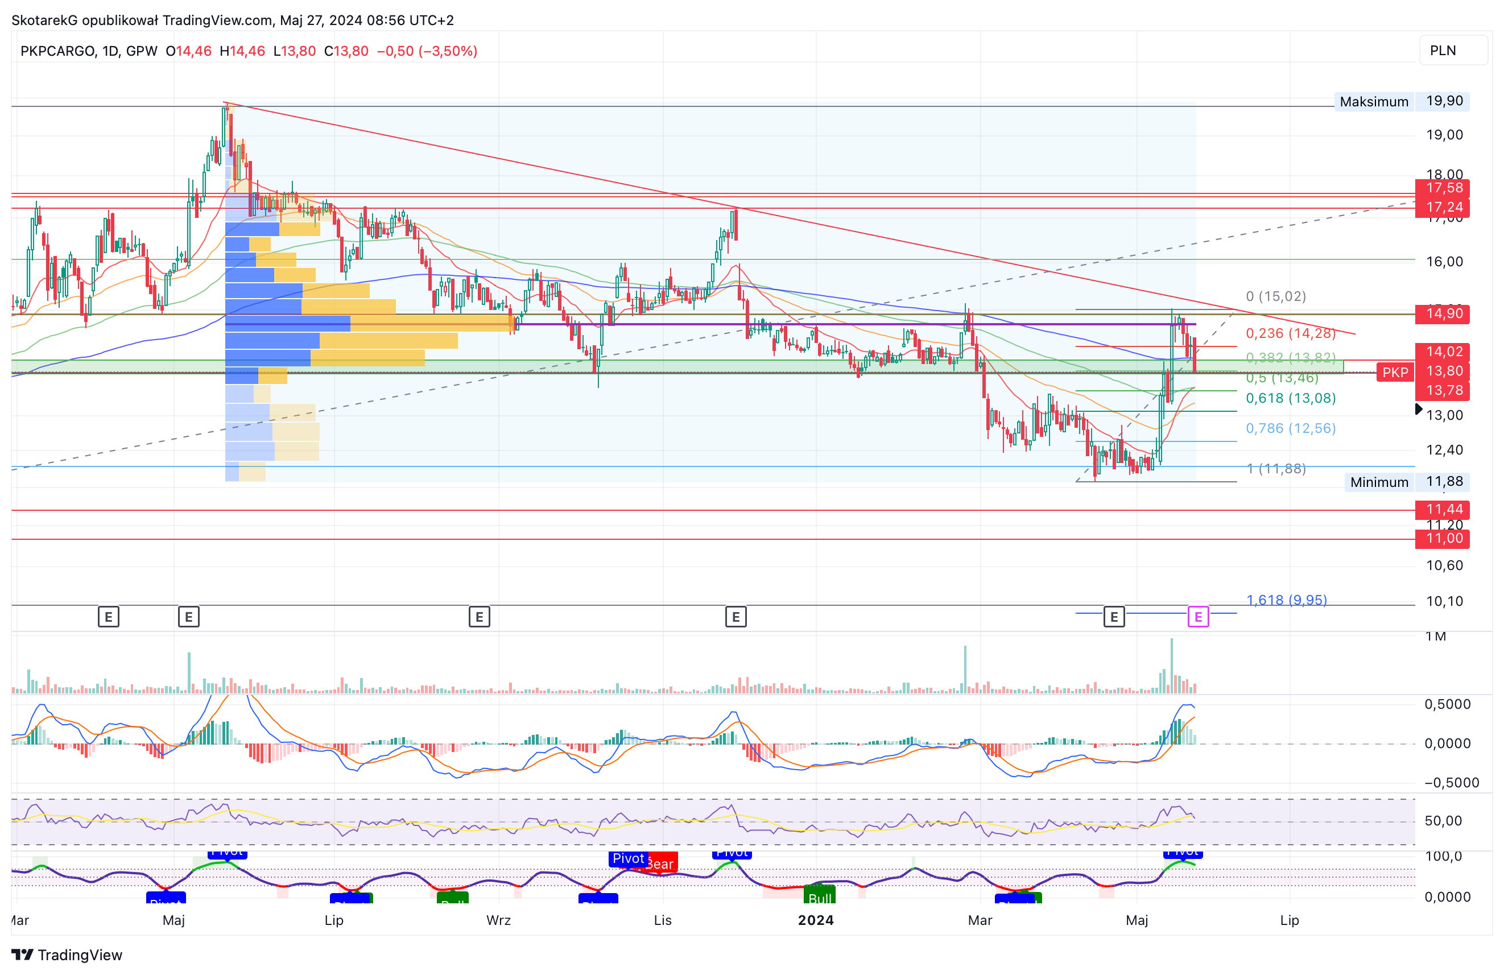Click the red 17,24 price level label

point(1443,207)
